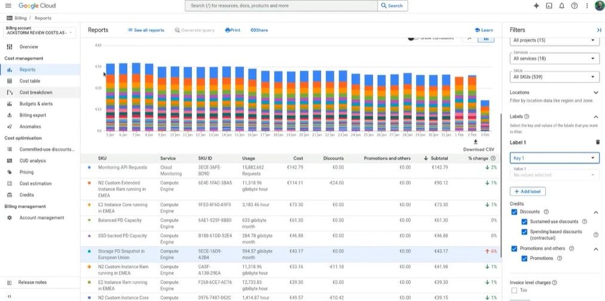Viewport: 605px width, 301px height.
Task: Open the main navigation hamburger menu
Action: point(8,6)
